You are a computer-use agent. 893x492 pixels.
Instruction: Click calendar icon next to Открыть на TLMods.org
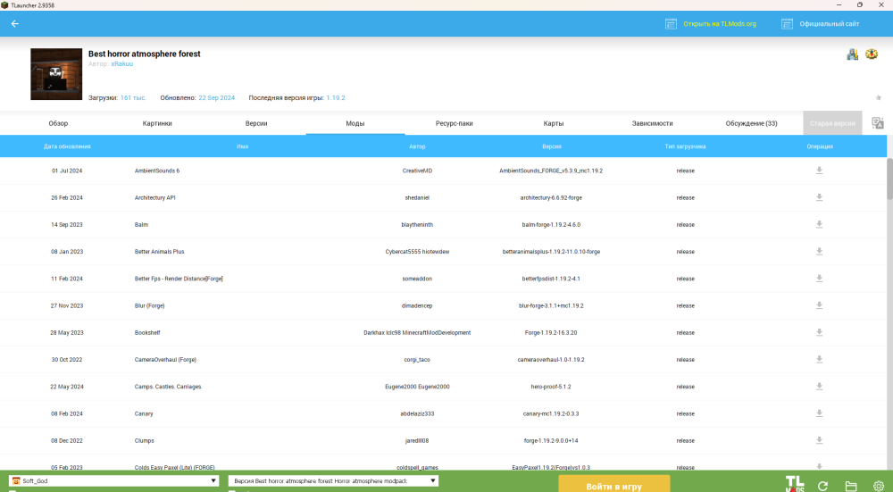tap(671, 24)
